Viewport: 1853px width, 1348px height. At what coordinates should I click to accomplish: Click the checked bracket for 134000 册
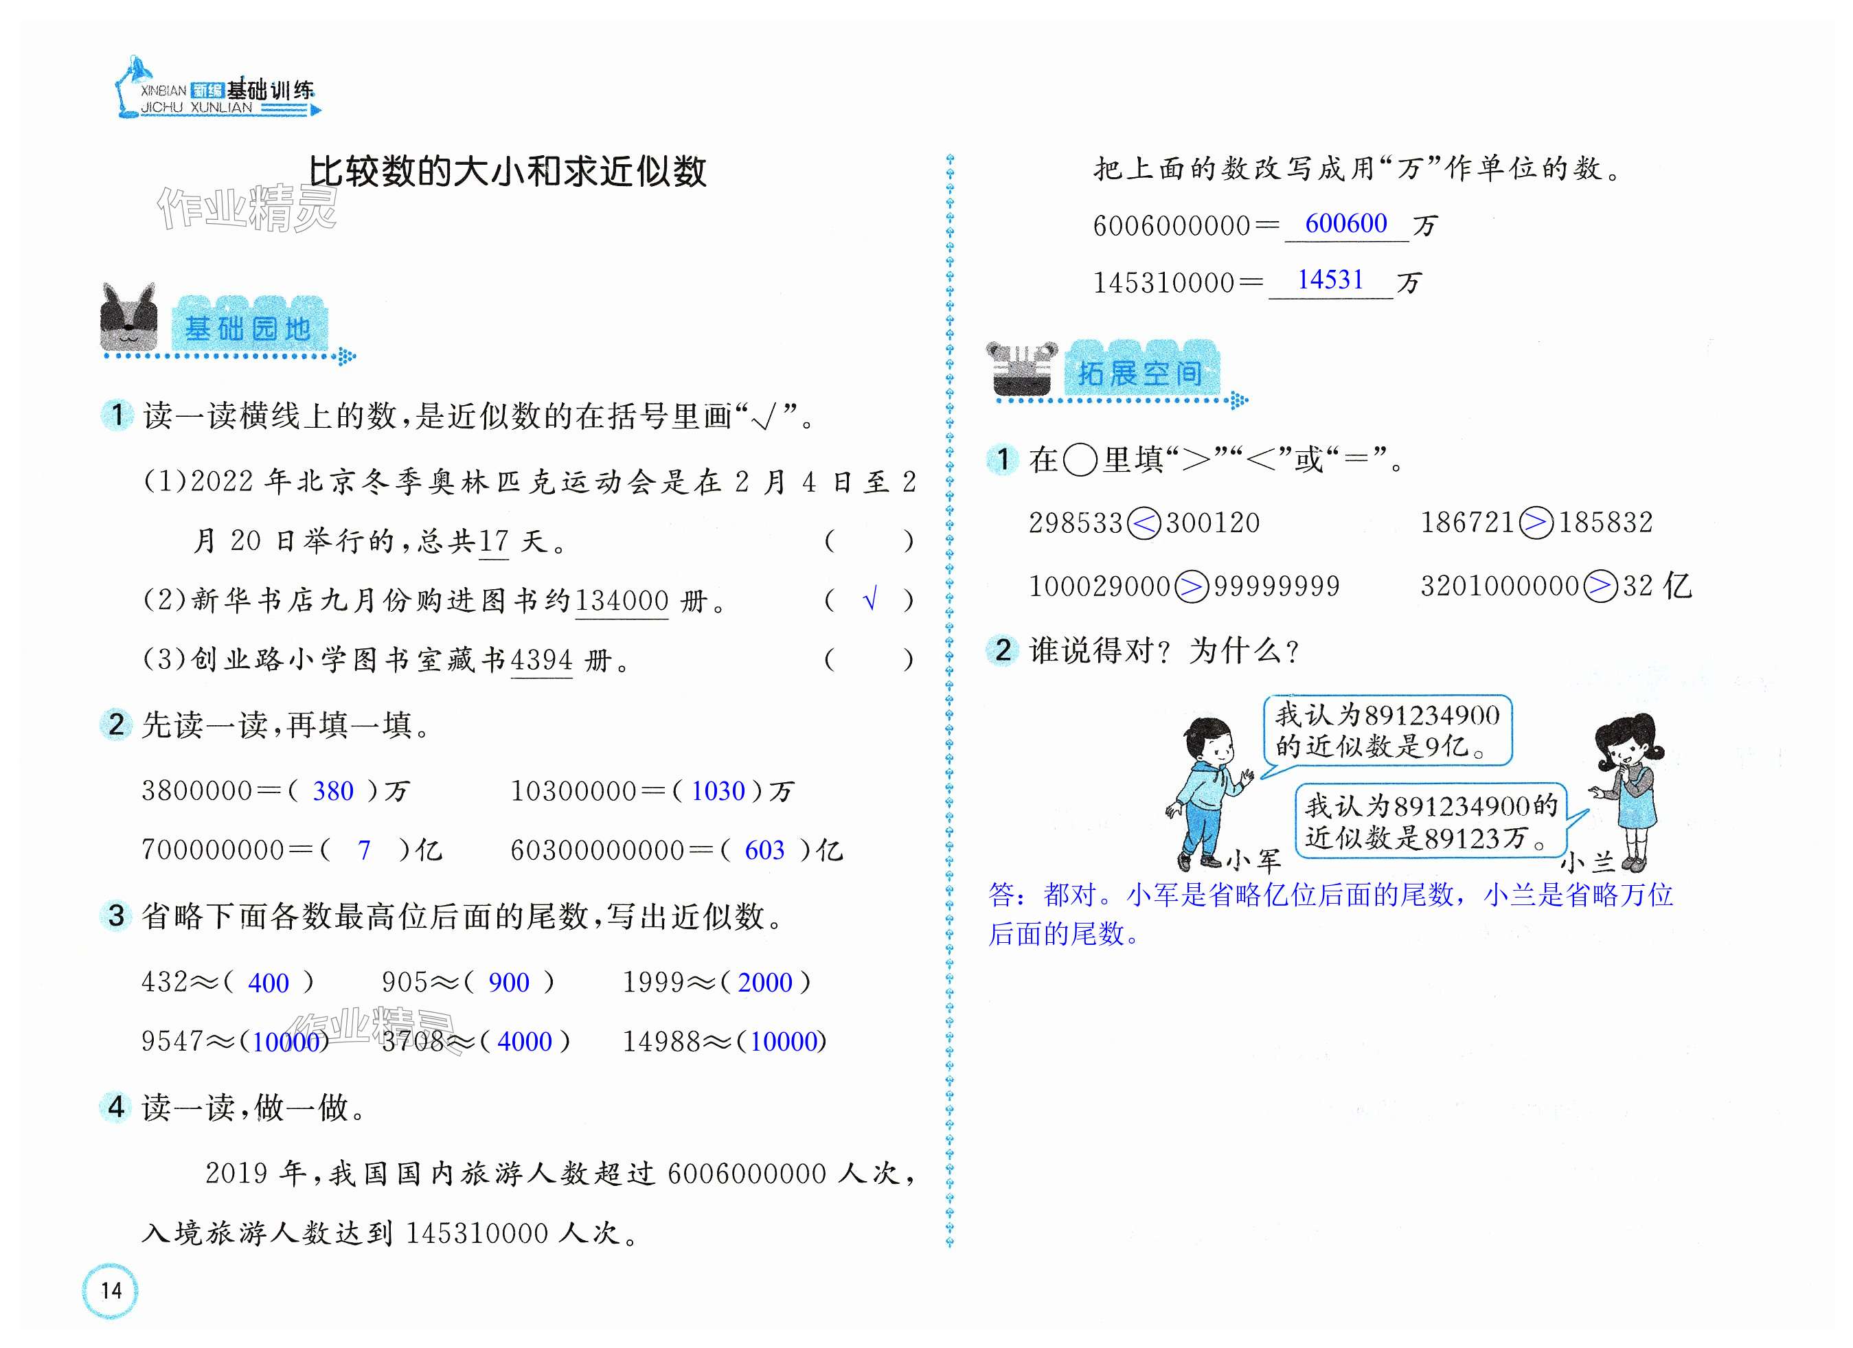click(869, 600)
